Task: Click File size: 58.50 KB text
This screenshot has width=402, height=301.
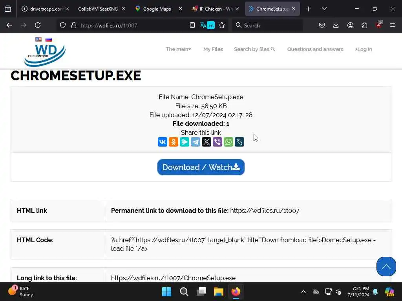Action: pyautogui.click(x=201, y=106)
